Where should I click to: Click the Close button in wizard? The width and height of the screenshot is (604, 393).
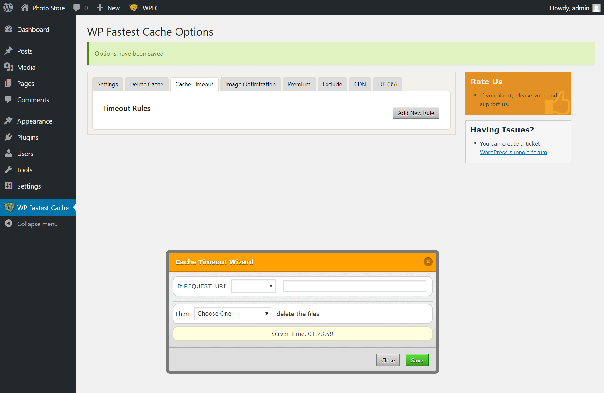[388, 360]
